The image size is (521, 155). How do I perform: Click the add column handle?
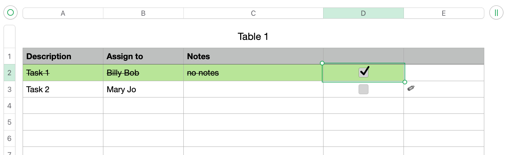coord(496,13)
